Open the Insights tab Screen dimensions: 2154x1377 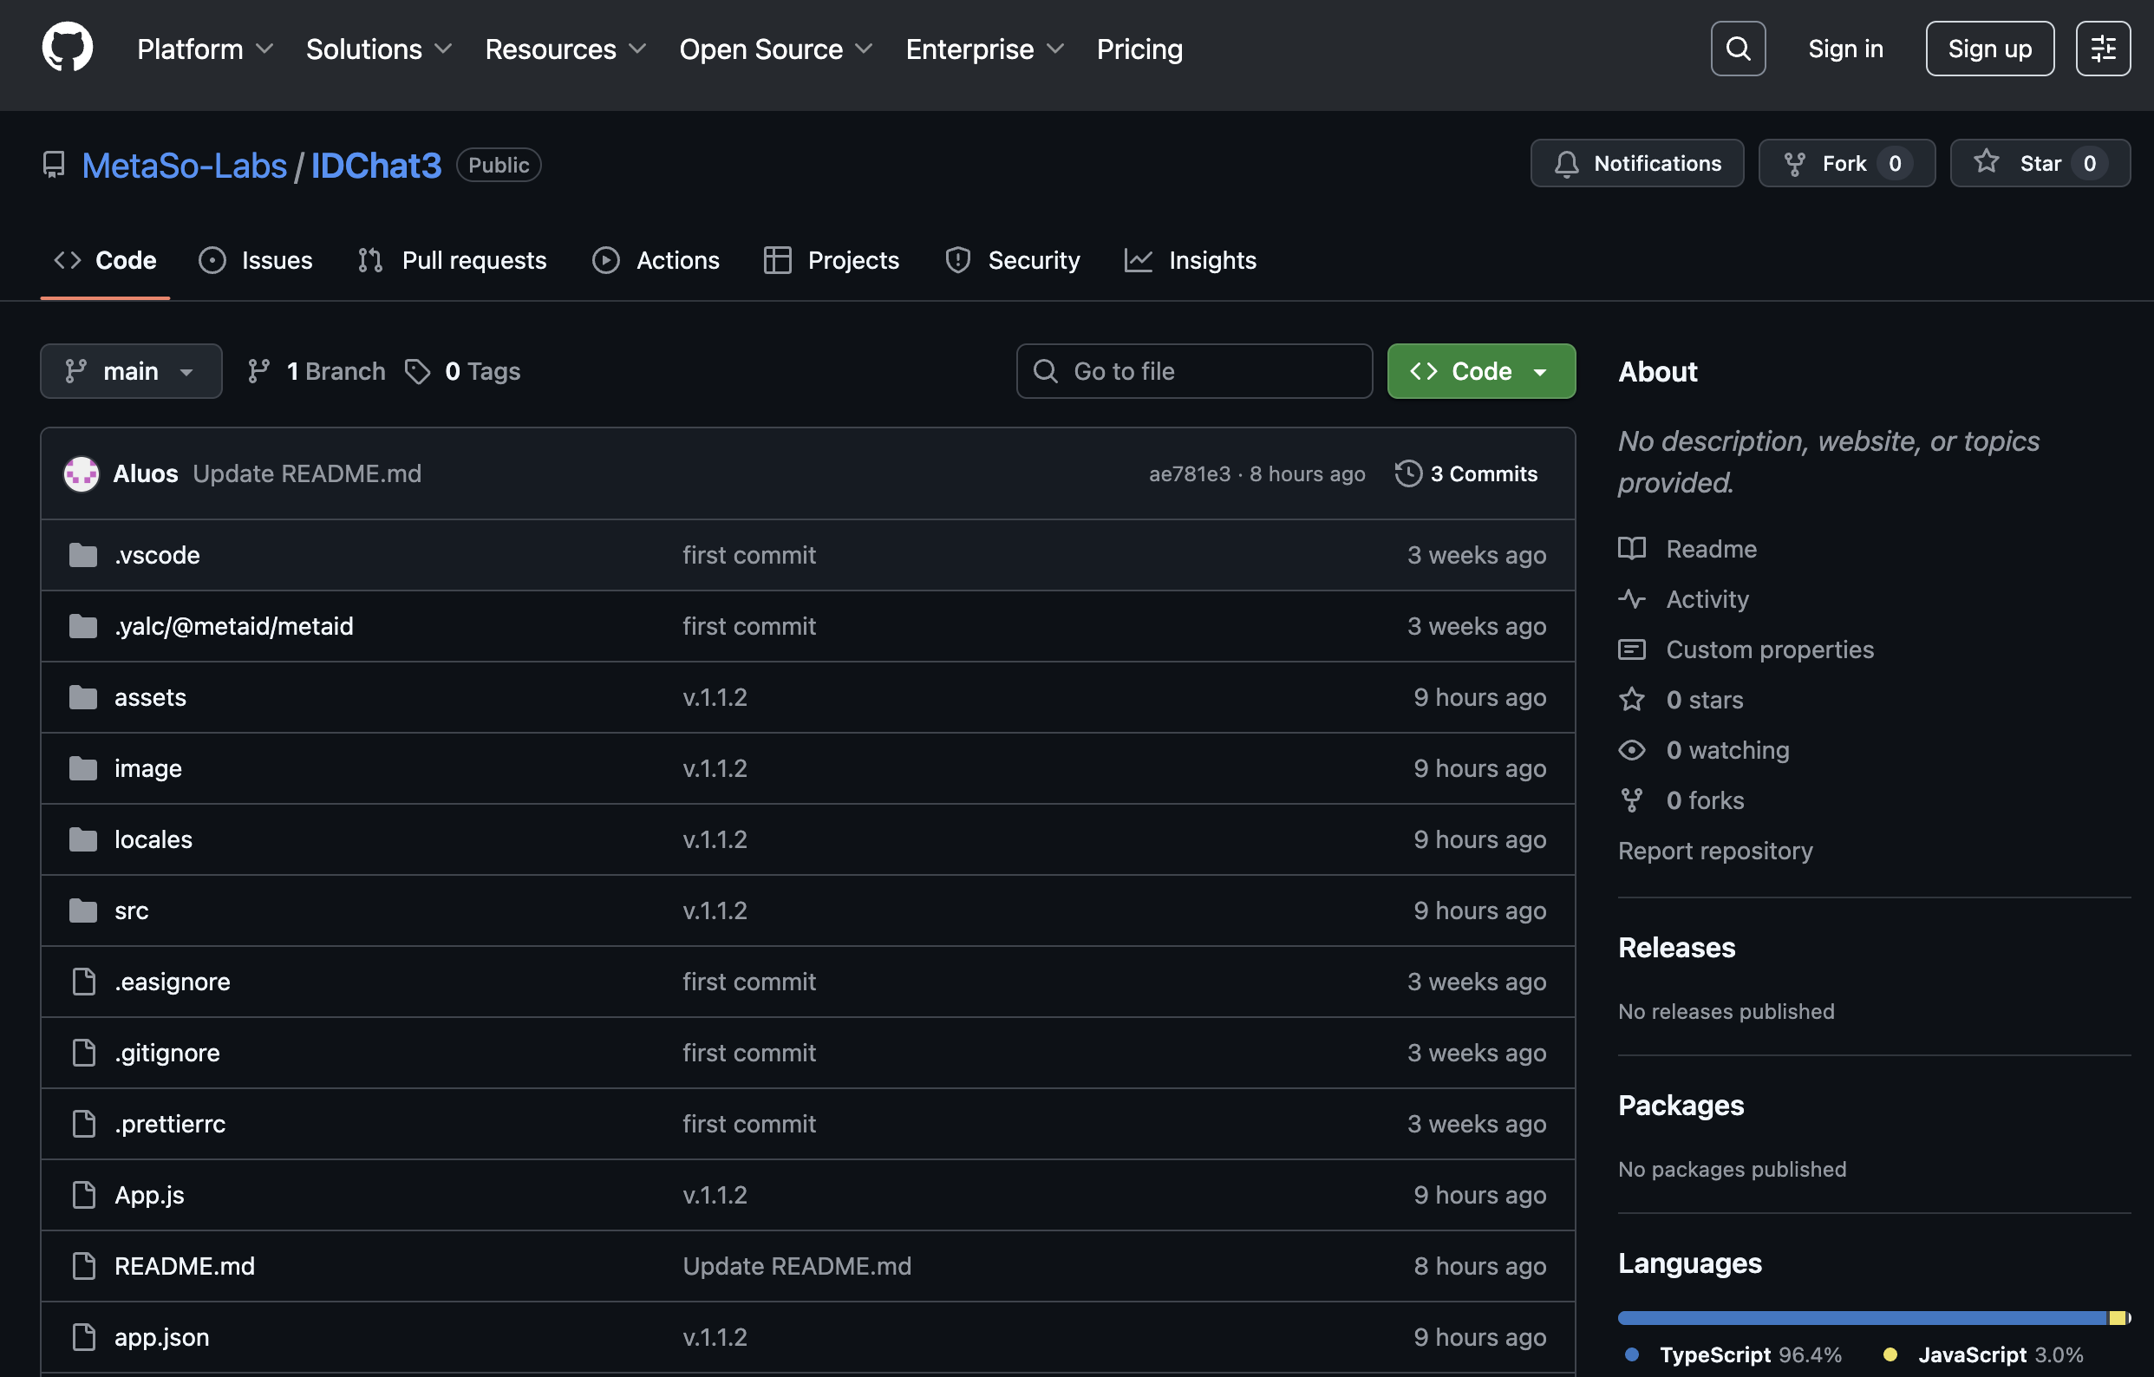[x=1190, y=260]
